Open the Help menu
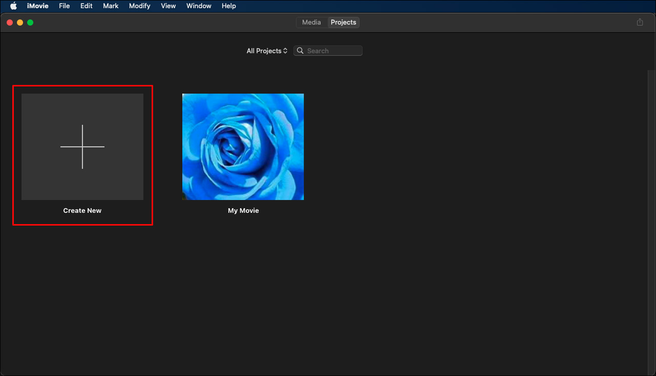 (228, 6)
